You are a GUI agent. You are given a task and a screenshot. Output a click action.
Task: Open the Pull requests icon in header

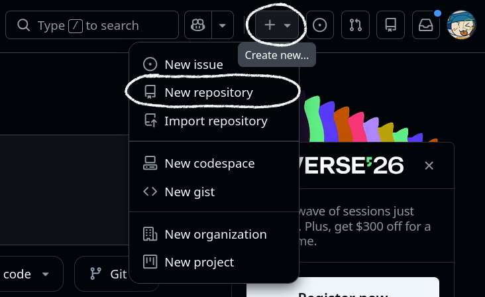pyautogui.click(x=355, y=25)
